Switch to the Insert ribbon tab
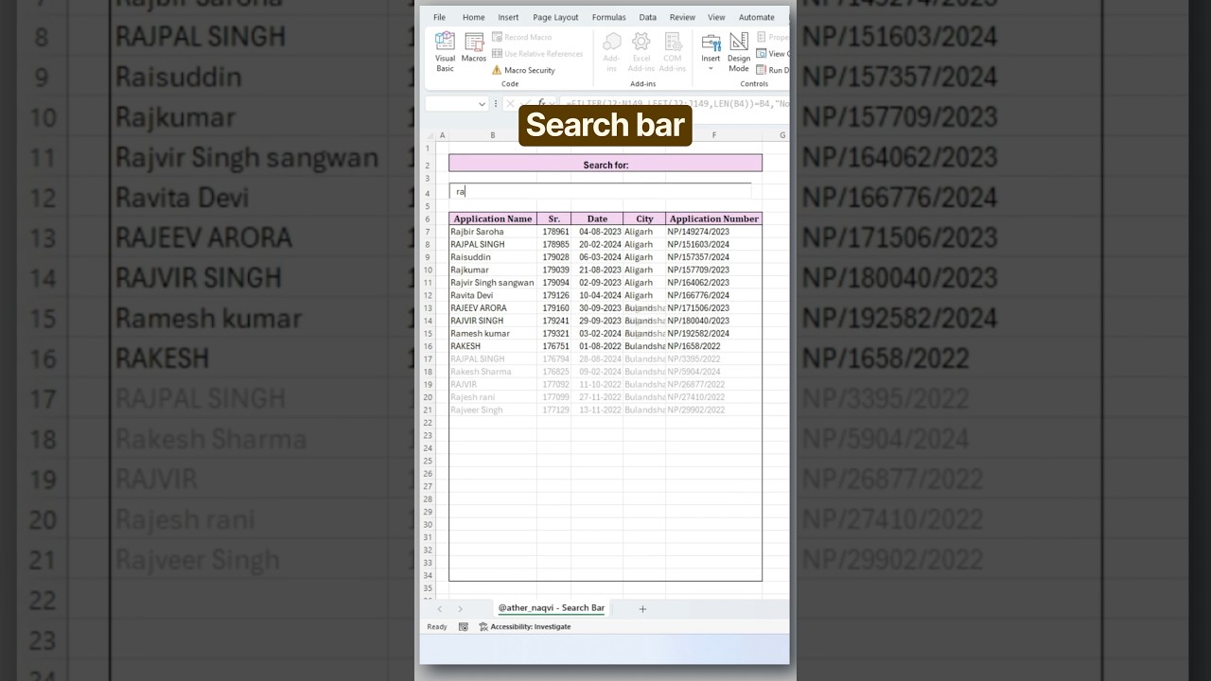 [x=508, y=17]
